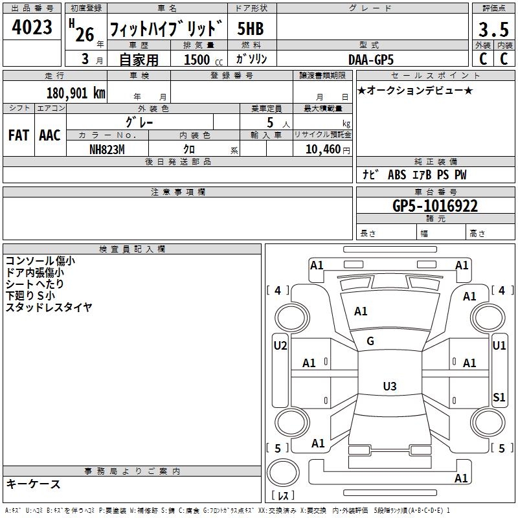The image size is (518, 518).
Task: Click left front door A1 mark
Action: 309,363
